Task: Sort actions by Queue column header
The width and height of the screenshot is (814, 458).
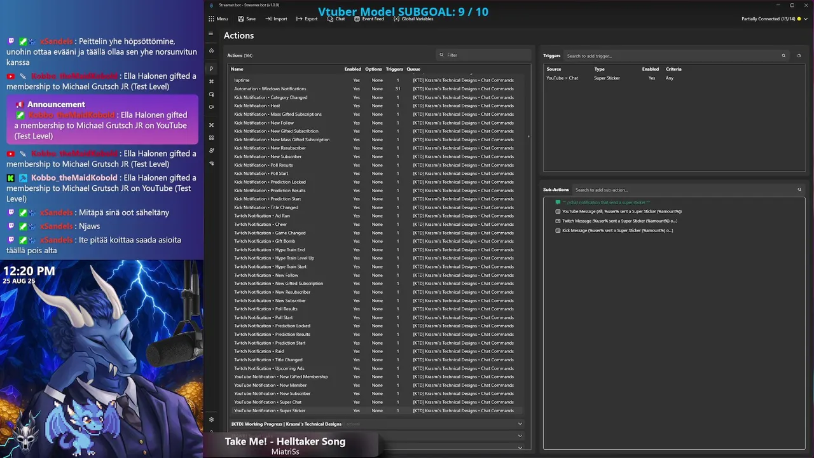Action: click(413, 69)
